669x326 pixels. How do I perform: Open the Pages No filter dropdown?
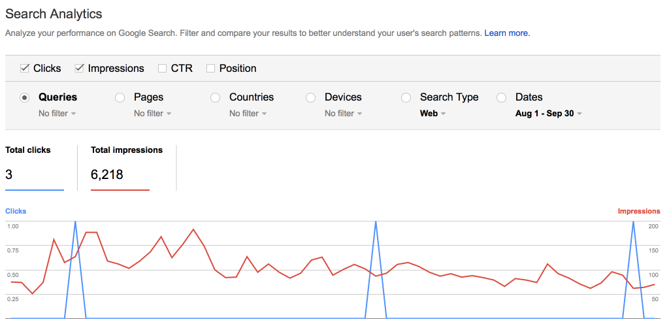[153, 114]
